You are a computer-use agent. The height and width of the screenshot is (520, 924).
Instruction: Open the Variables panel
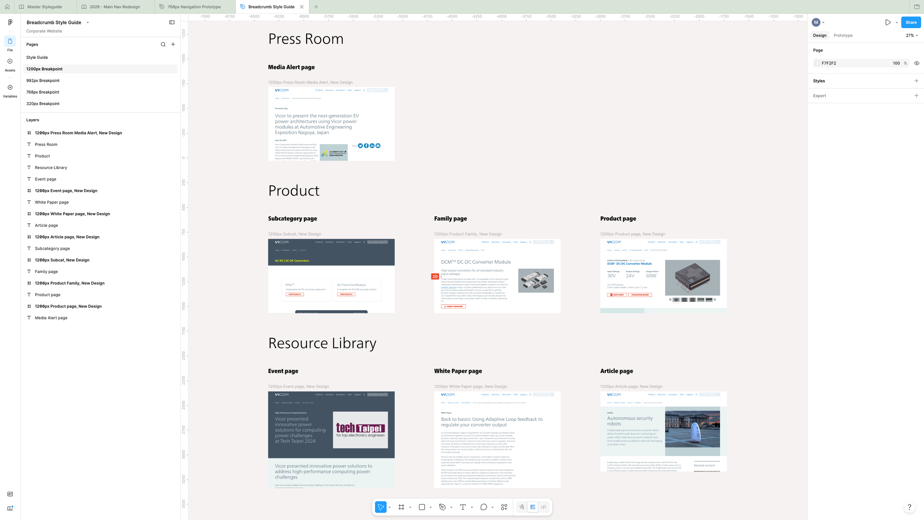point(10,88)
